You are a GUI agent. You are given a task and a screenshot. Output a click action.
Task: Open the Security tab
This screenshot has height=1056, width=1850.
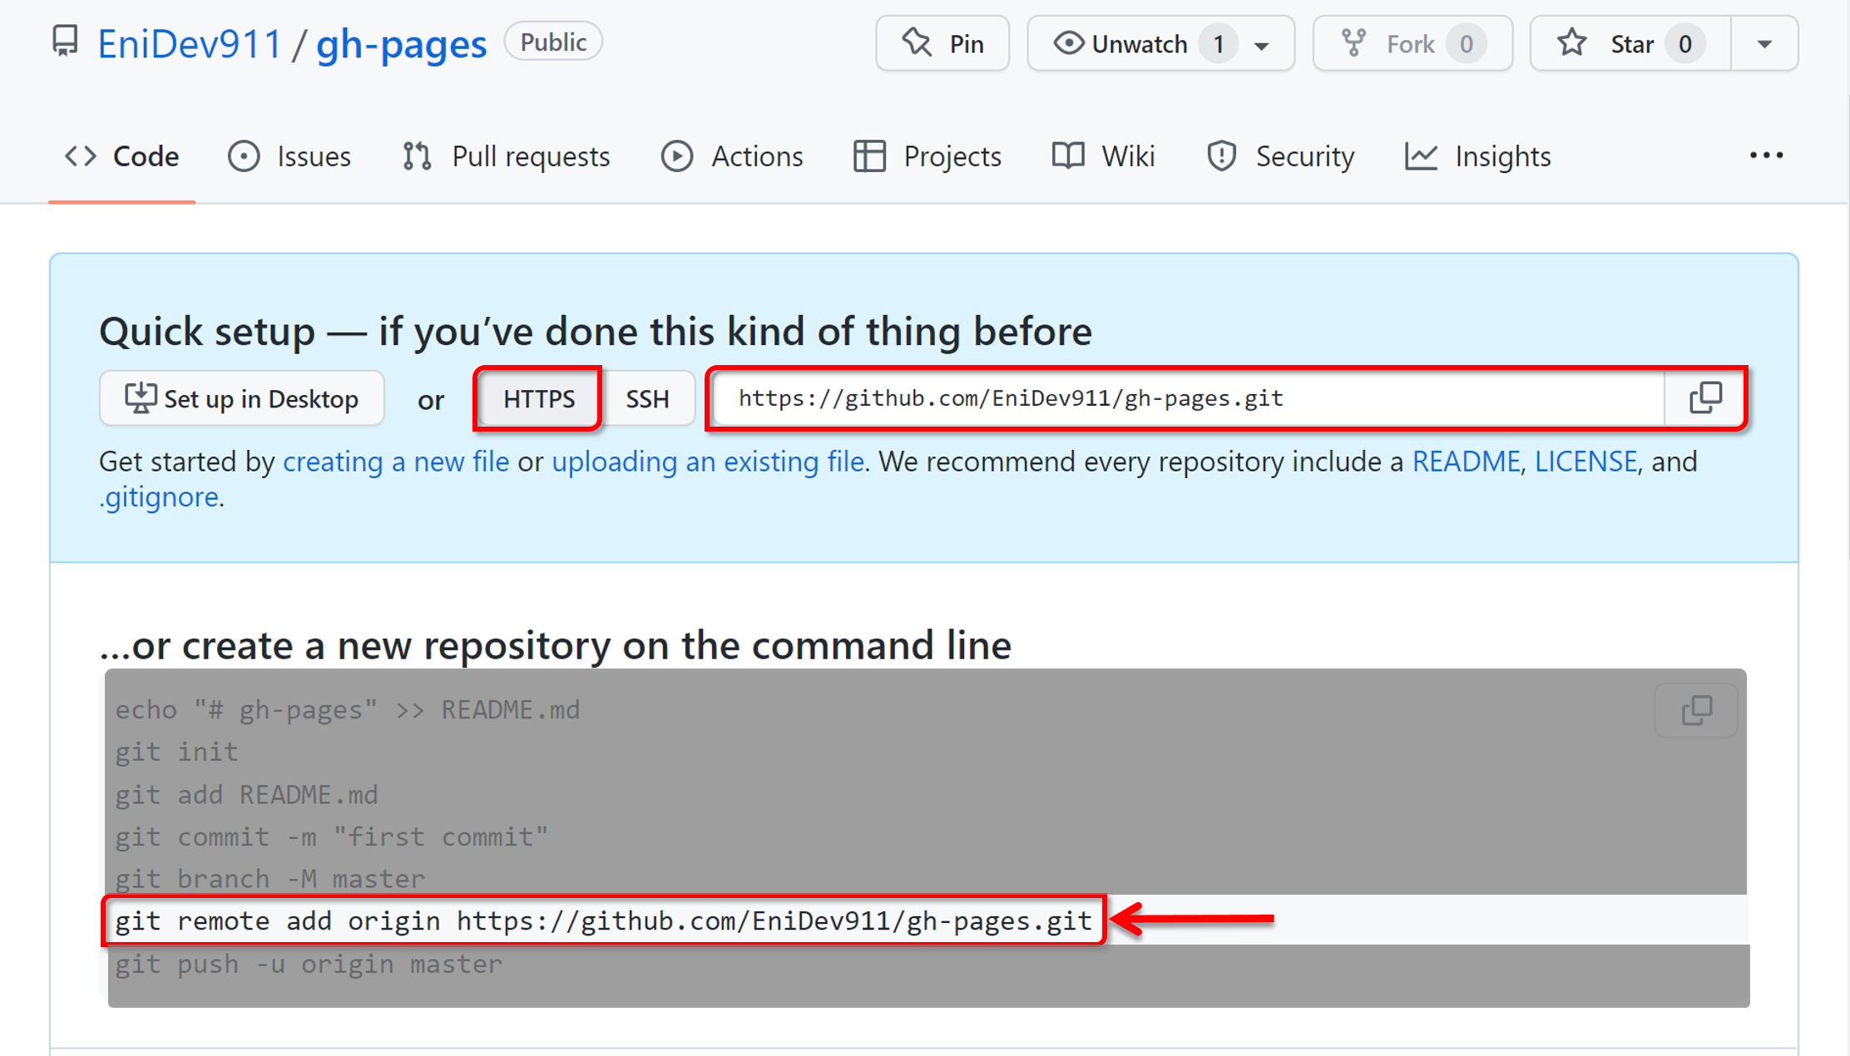(1281, 156)
